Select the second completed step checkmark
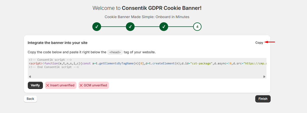This screenshot has width=307, height=113. click(130, 27)
